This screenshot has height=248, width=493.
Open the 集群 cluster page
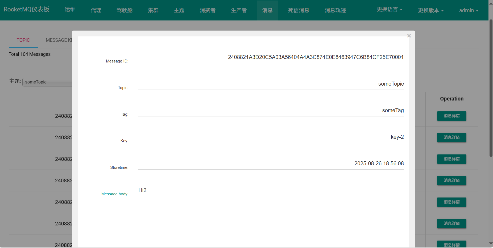click(153, 10)
